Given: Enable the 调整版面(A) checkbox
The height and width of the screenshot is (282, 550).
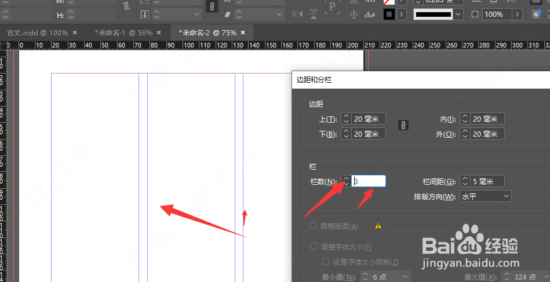Looking at the screenshot, I should point(313,225).
